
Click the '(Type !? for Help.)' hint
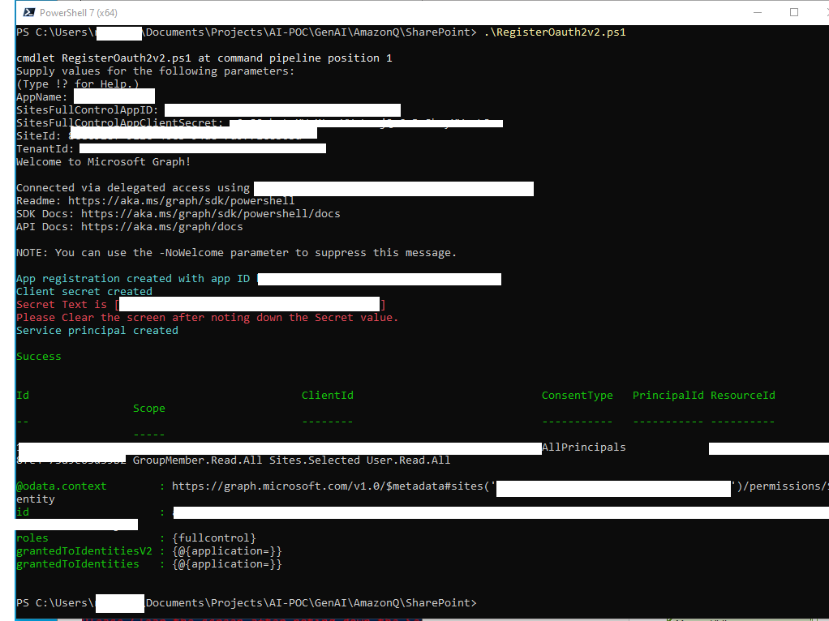click(x=78, y=84)
